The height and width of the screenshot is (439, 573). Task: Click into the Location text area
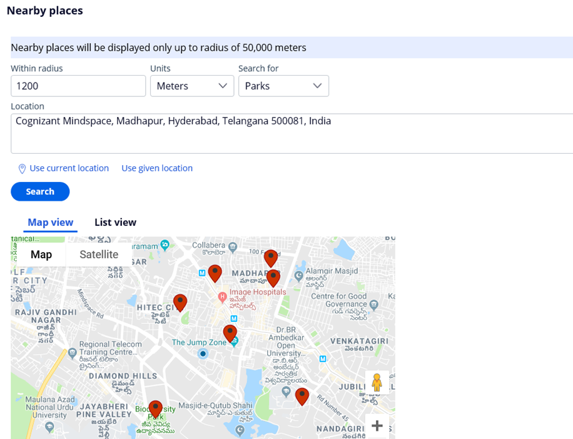pos(292,133)
